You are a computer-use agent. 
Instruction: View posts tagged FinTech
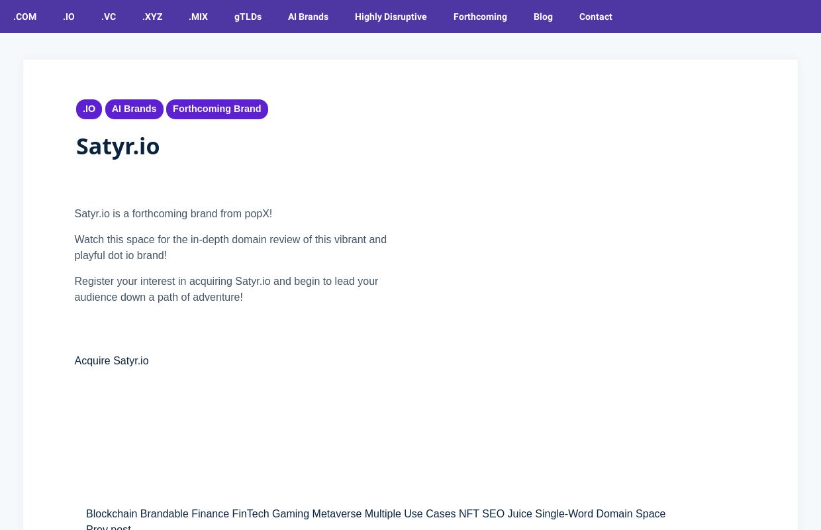[x=250, y=514]
